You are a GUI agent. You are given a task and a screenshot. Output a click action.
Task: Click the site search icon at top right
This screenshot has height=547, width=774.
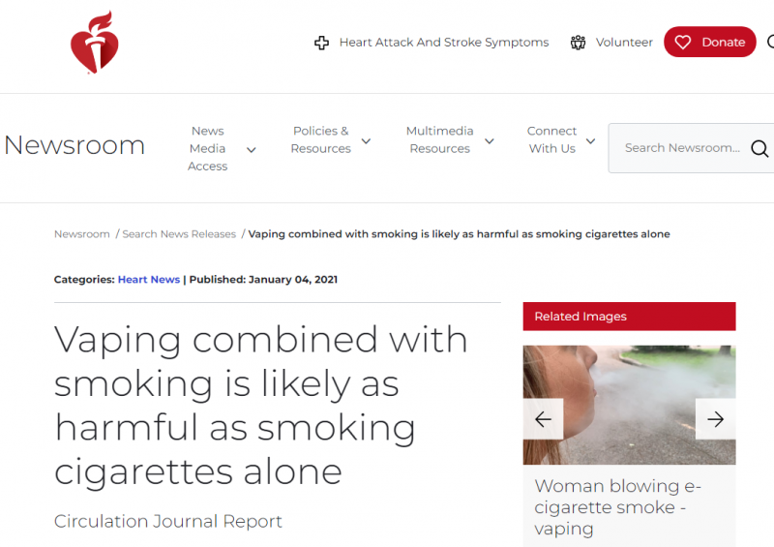770,42
